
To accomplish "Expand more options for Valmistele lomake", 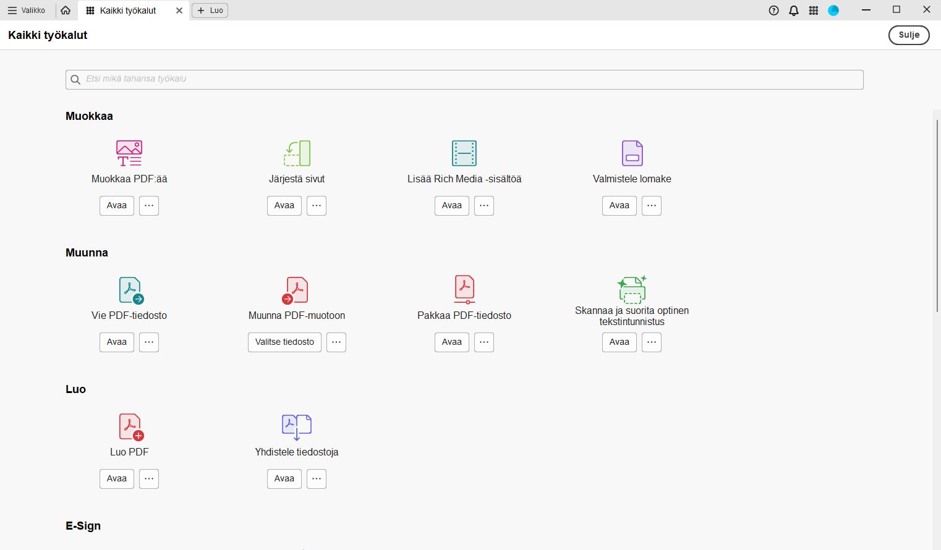I will (652, 206).
